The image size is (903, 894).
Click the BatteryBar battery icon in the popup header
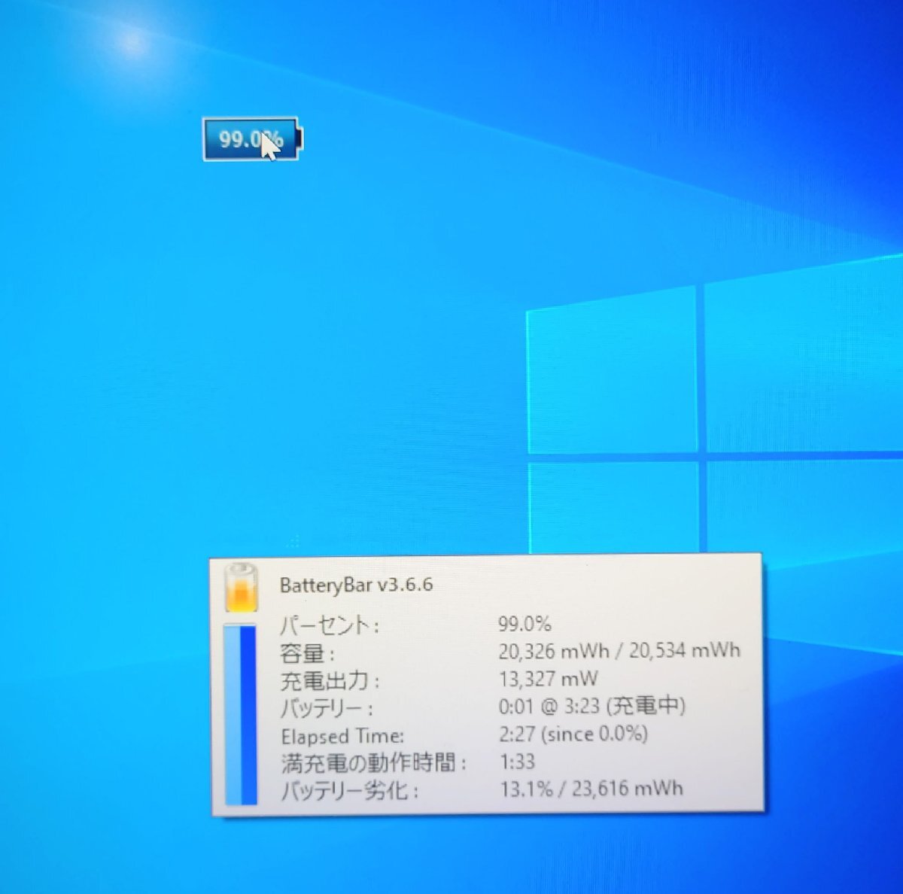coord(239,590)
